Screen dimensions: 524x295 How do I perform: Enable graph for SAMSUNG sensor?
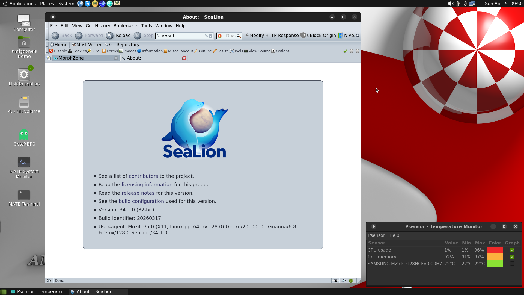pyautogui.click(x=512, y=264)
